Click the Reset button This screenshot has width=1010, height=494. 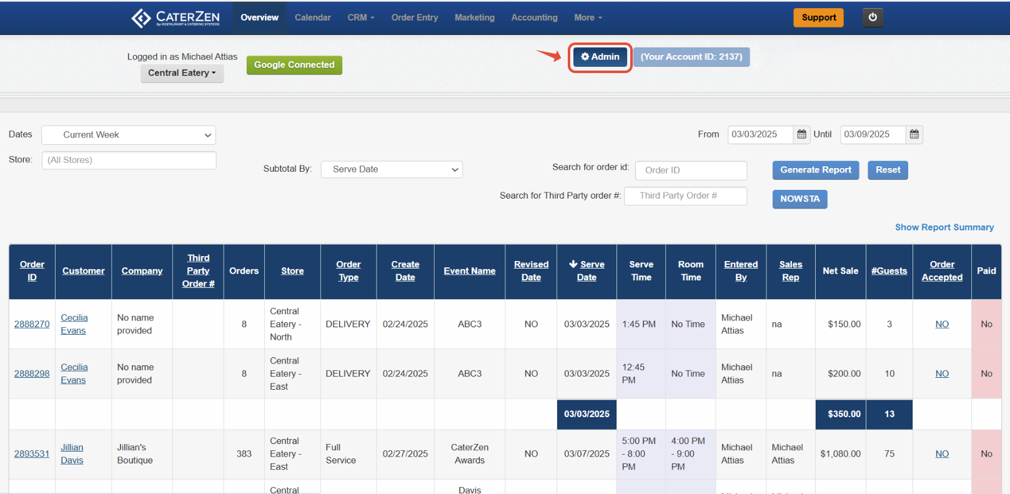coord(888,170)
